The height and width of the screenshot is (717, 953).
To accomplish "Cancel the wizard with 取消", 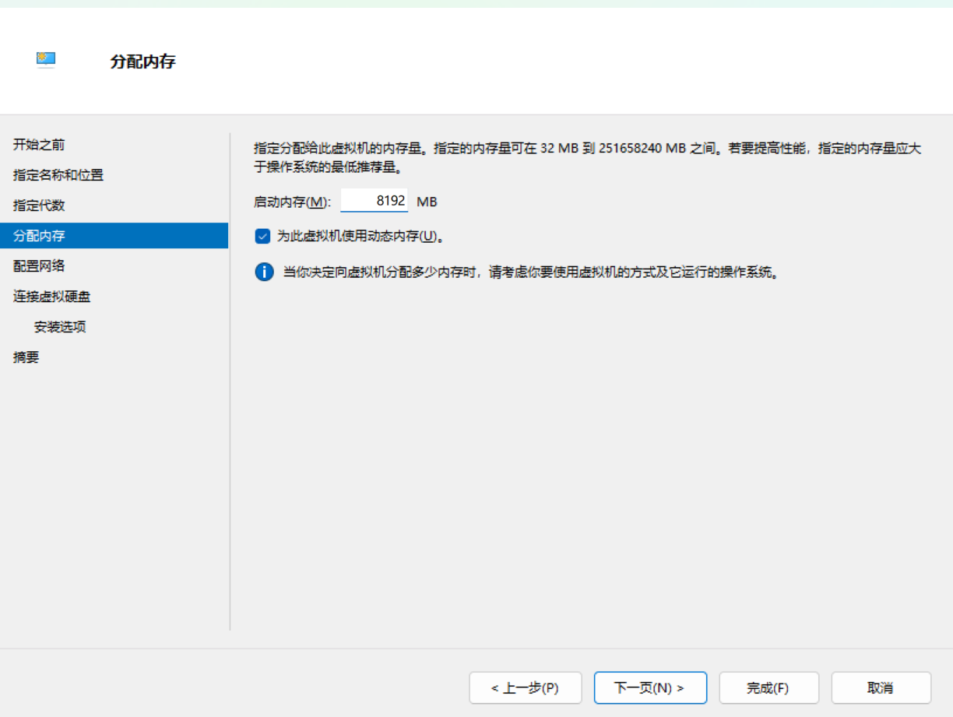I will (x=881, y=688).
